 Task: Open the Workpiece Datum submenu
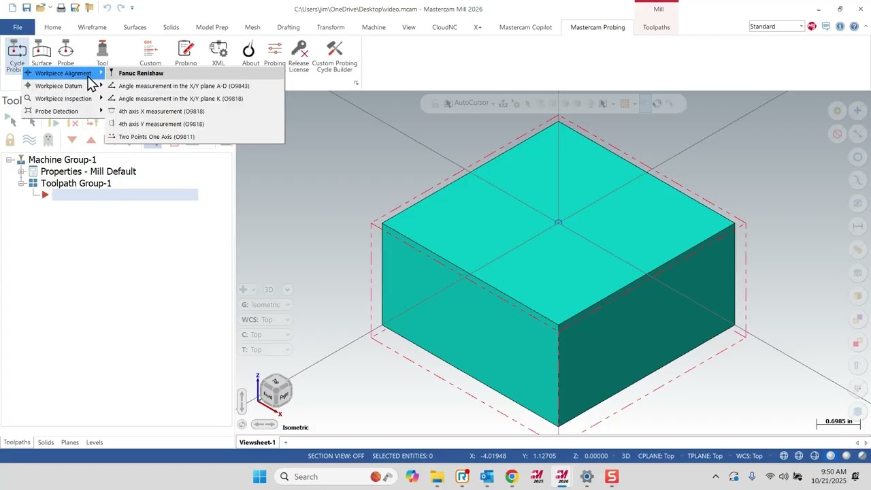(64, 86)
